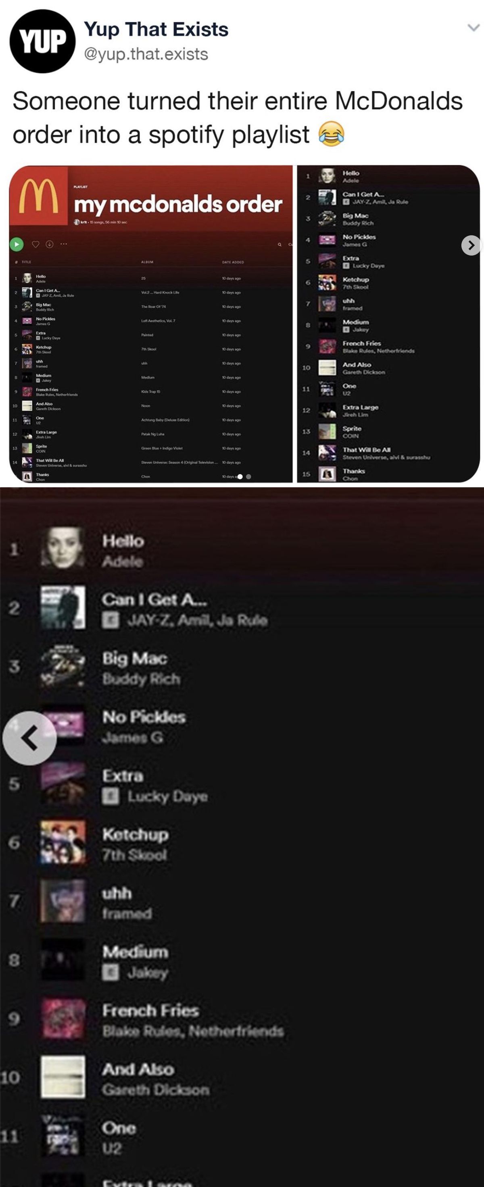Like the playlist with the heart icon
The width and height of the screenshot is (484, 1187).
tap(35, 244)
